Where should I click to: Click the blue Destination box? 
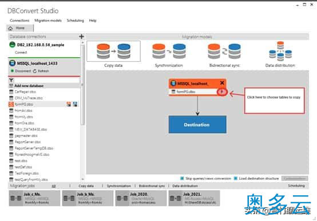(197, 124)
